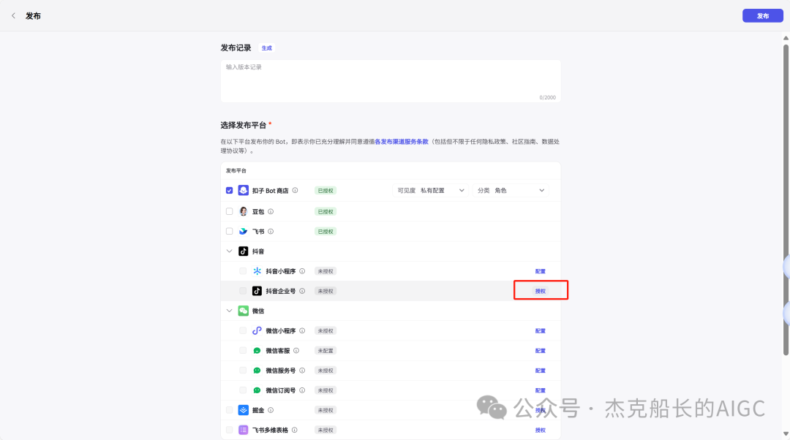Screen dimensions: 790x440
Task: Open info icon beside 掘金
Action: [x=271, y=410]
